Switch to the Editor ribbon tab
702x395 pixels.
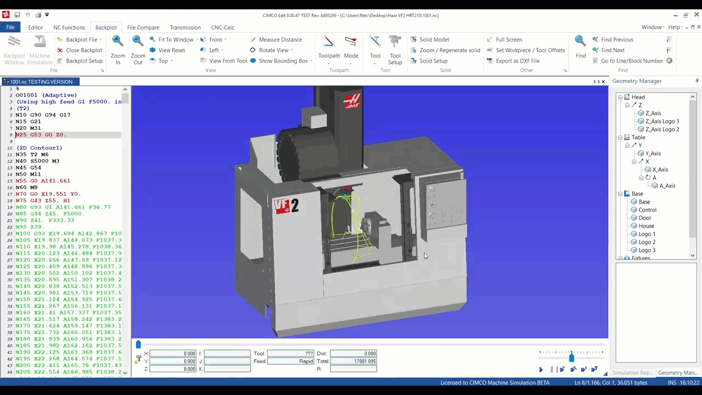pos(36,27)
